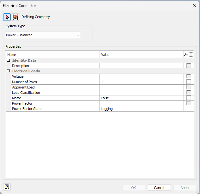
Task: Click the Number of Poles value 1
Action: tap(142, 82)
